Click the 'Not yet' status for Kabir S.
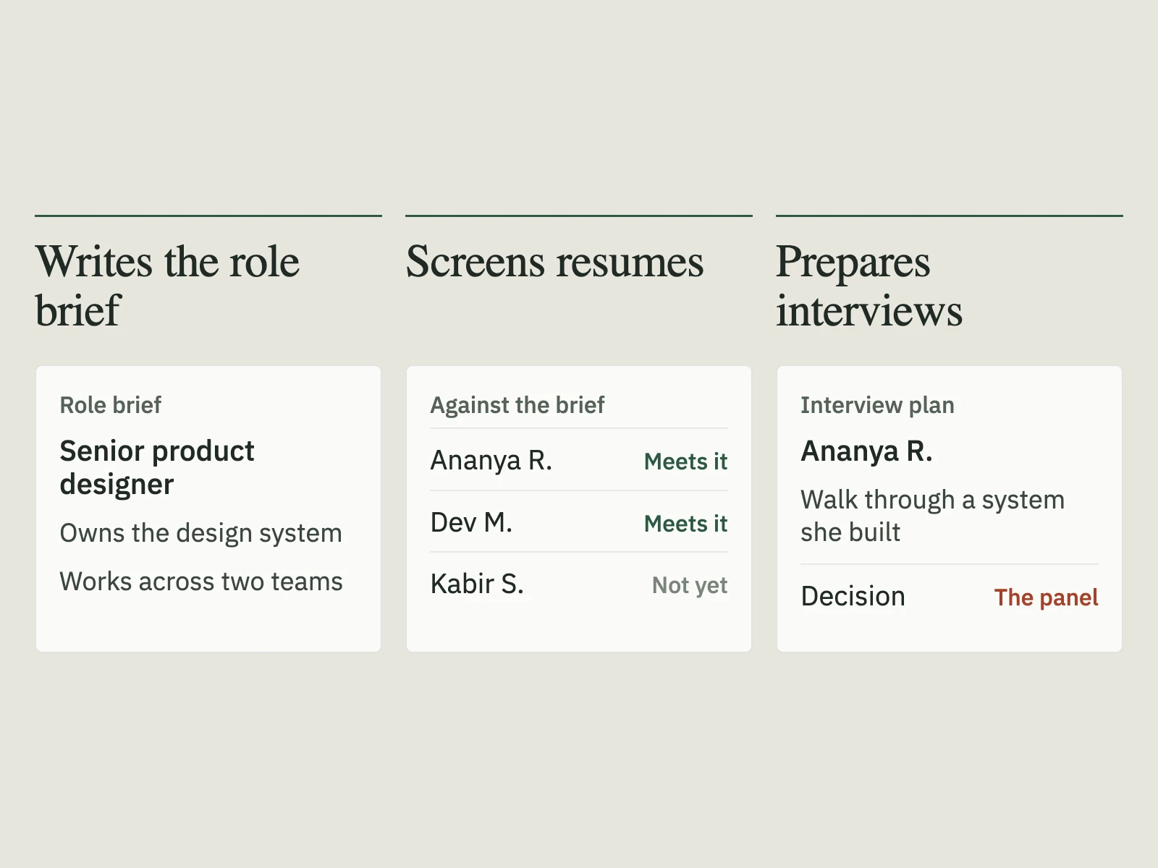This screenshot has height=868, width=1158. [690, 585]
